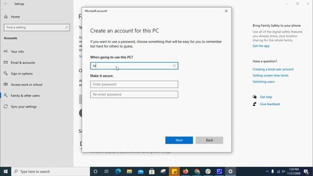Switch to the Settings gear taskbar icon
The height and width of the screenshot is (176, 313).
click(x=230, y=172)
